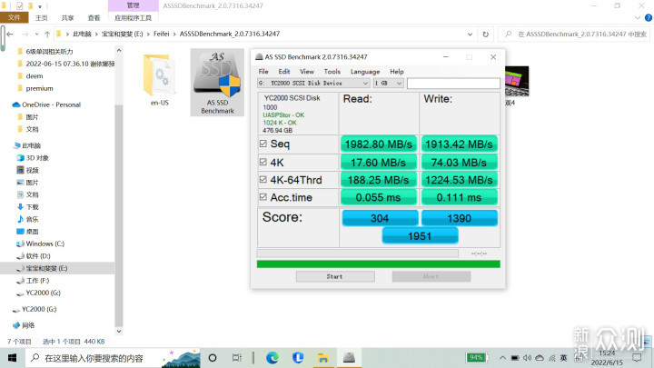Click the Start button in AS SSD Benchmark

335,276
